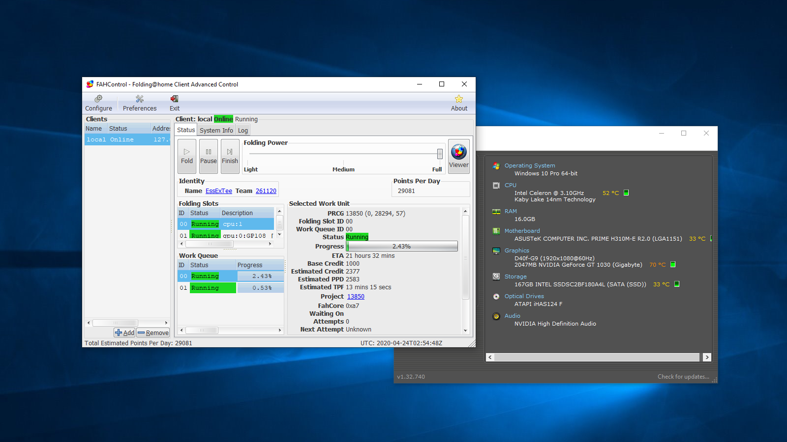Screen dimensions: 787x442
Task: Click Folding Slots Description column header
Action: click(x=247, y=213)
